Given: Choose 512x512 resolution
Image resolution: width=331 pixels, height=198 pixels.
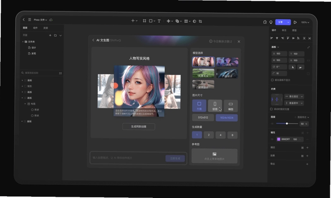Looking at the screenshot, I should coord(203,118).
